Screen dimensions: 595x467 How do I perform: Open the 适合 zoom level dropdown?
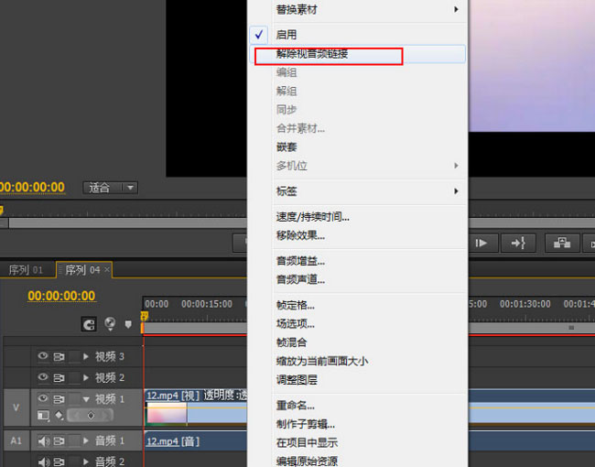(x=111, y=188)
